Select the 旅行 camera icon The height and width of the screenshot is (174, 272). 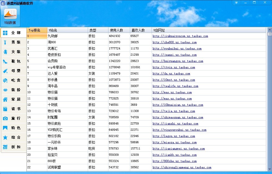(x=5, y=119)
